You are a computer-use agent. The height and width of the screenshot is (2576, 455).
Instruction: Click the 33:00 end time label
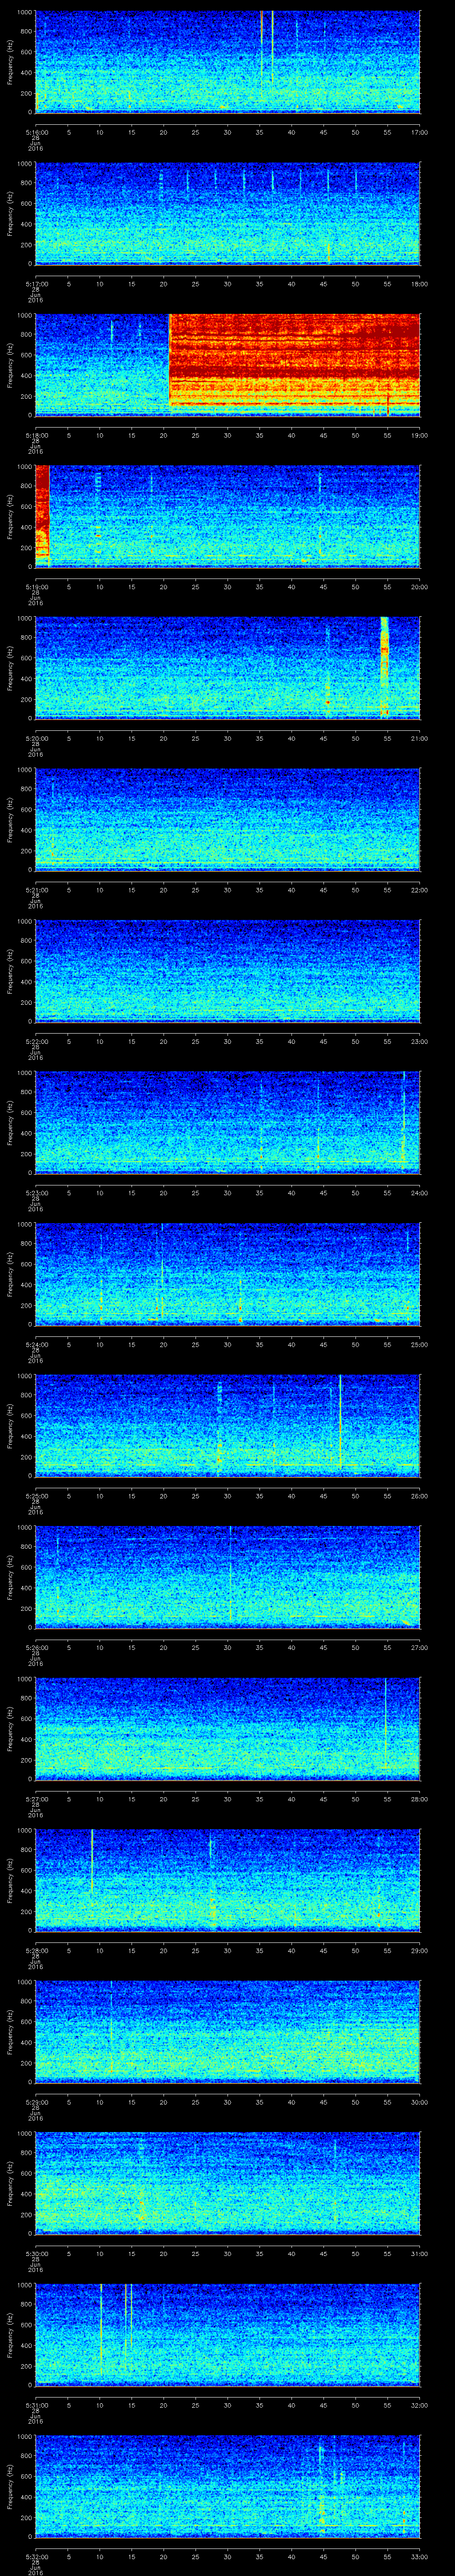pyautogui.click(x=419, y=2557)
